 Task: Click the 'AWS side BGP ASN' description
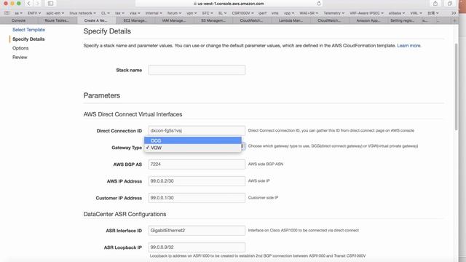tap(265, 164)
